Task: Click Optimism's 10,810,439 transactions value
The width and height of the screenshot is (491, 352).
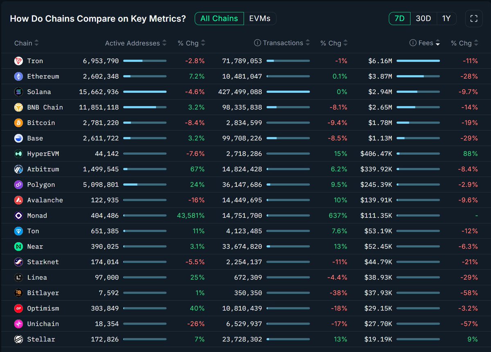Action: (242, 308)
